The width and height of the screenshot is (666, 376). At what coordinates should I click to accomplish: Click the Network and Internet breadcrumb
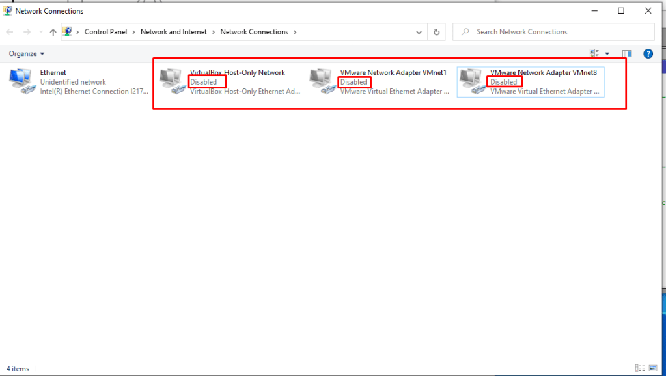click(x=174, y=32)
